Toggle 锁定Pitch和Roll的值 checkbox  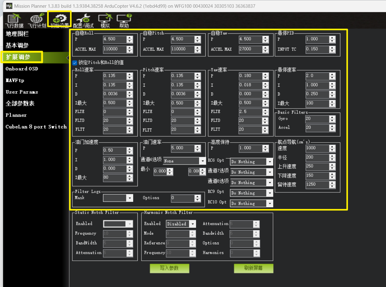tap(75, 62)
